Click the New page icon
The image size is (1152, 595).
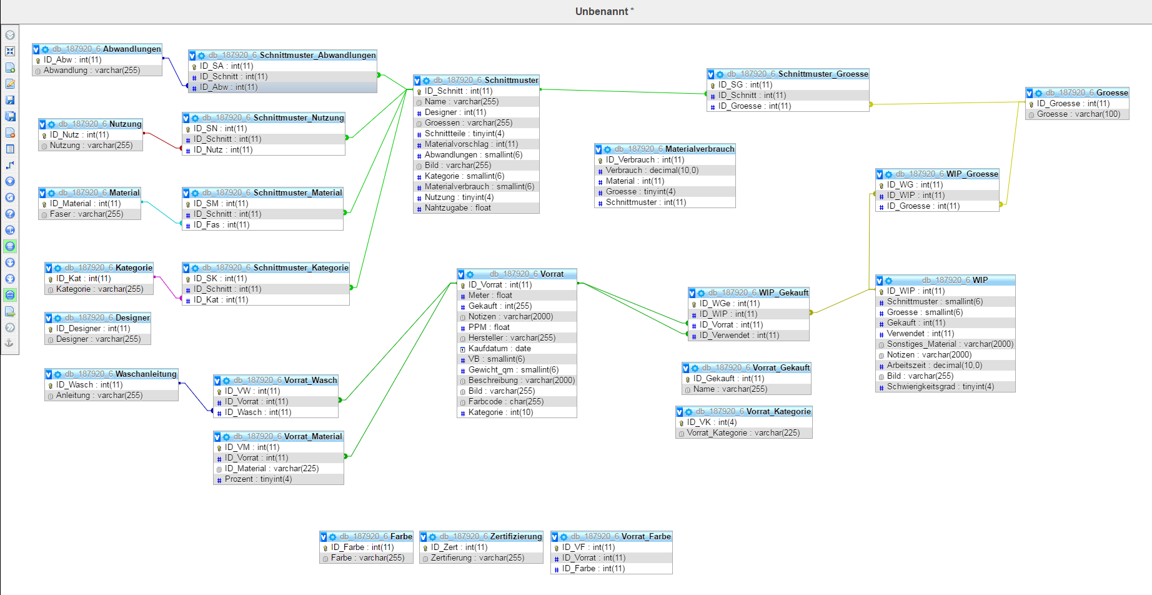pos(10,67)
